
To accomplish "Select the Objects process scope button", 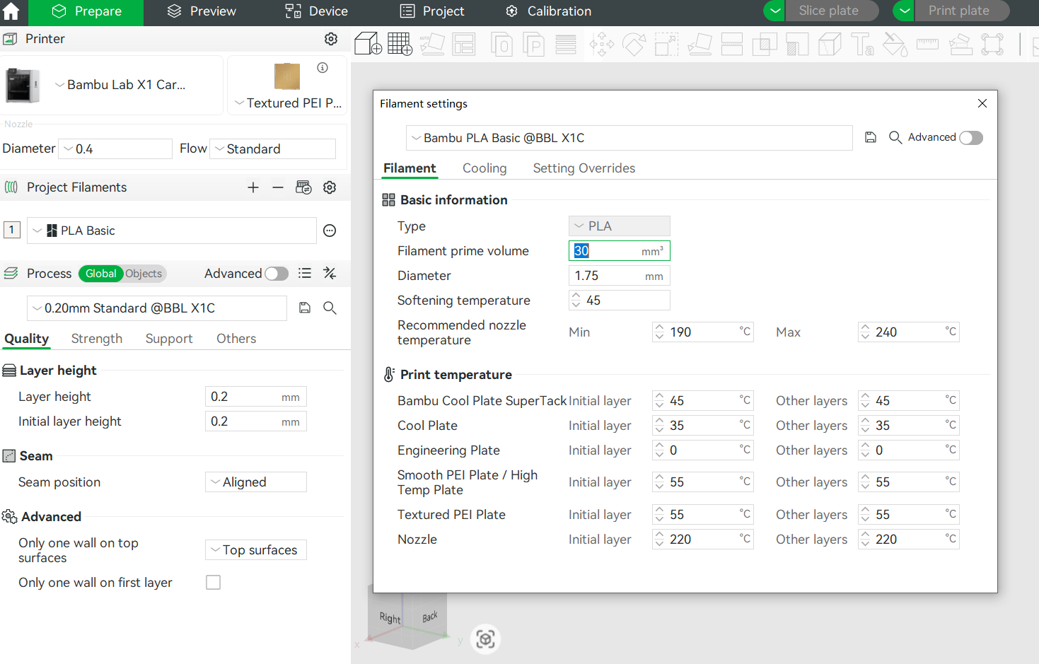I will (x=144, y=274).
